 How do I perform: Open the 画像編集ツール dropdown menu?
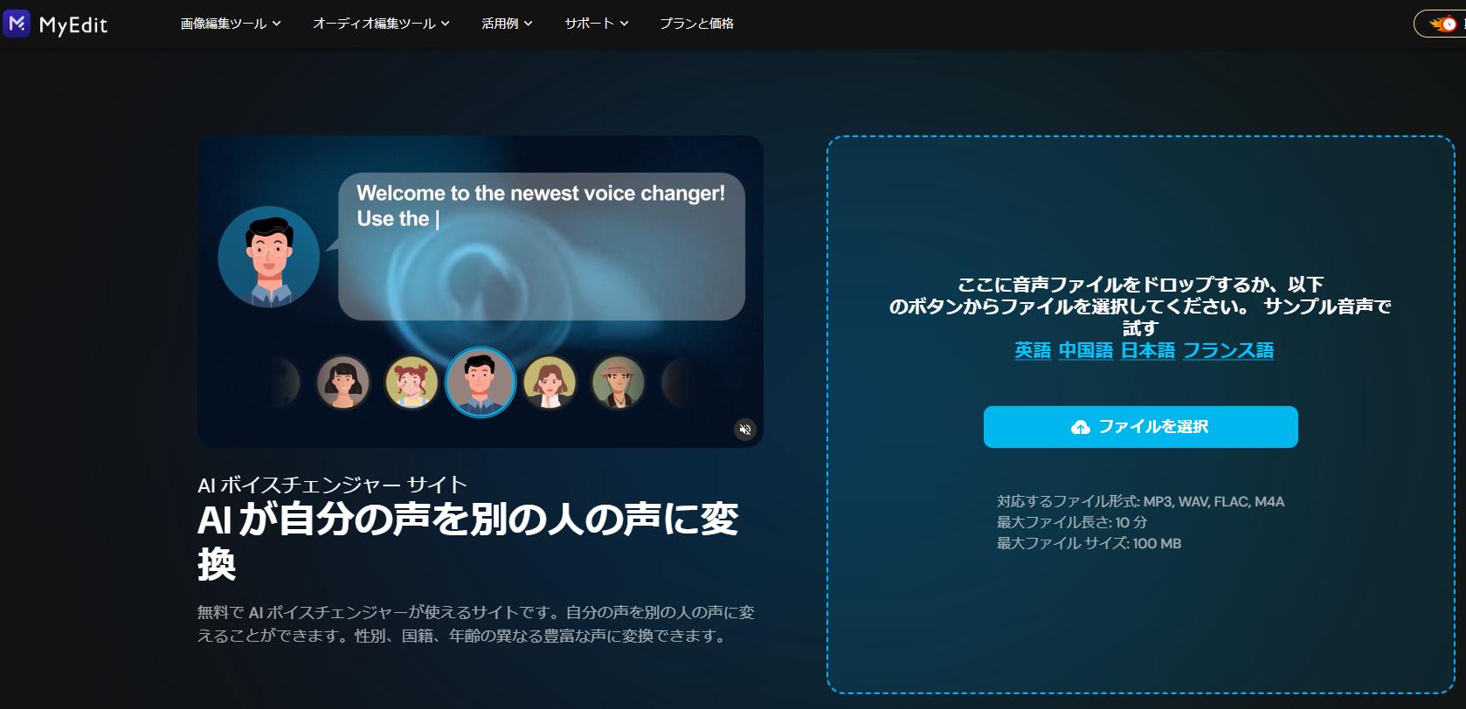tap(231, 24)
